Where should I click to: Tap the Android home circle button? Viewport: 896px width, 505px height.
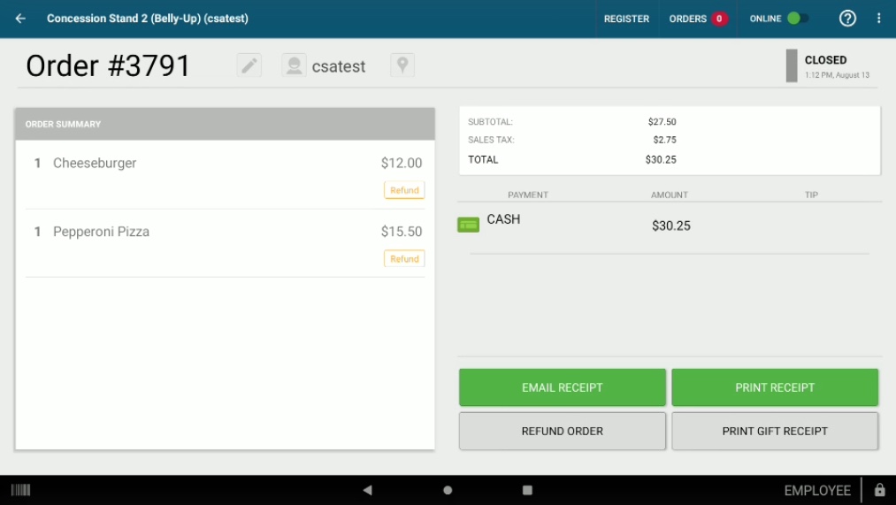tap(448, 490)
